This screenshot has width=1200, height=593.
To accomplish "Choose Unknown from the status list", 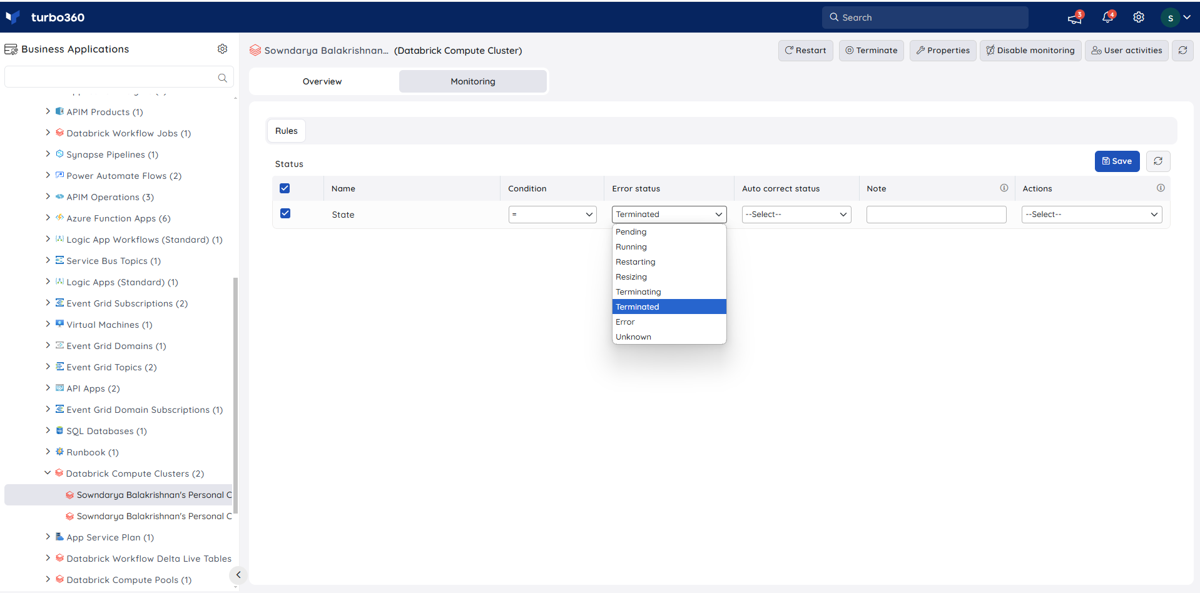I will tap(669, 337).
